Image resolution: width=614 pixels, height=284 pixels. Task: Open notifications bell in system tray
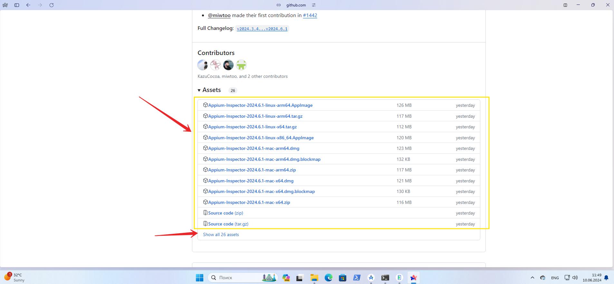pos(606,278)
